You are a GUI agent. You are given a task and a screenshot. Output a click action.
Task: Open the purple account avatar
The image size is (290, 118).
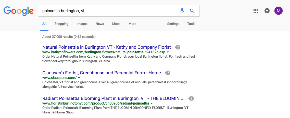point(278,11)
